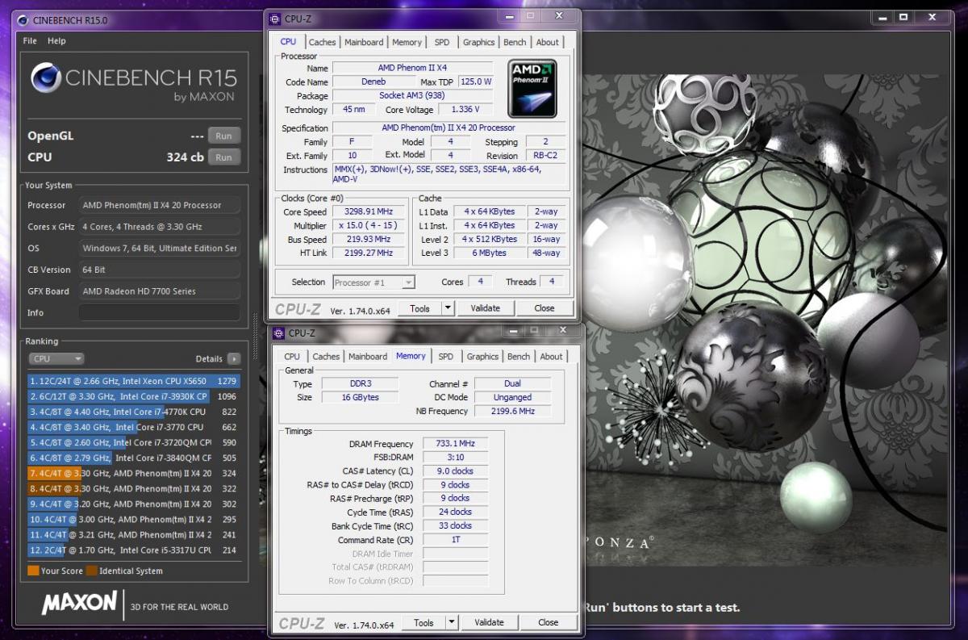
Task: Click the MAXON logo at the bottom
Action: pyautogui.click(x=79, y=604)
